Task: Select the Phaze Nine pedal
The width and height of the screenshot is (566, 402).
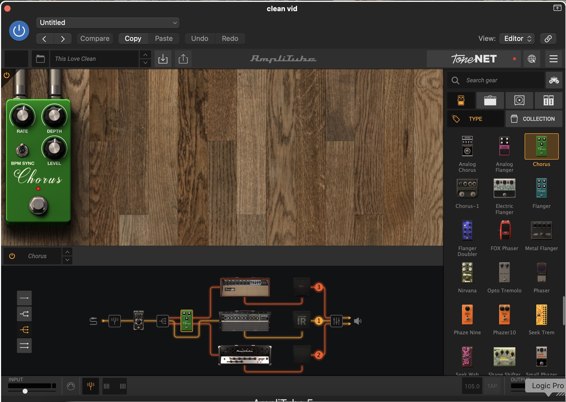Action: (467, 320)
